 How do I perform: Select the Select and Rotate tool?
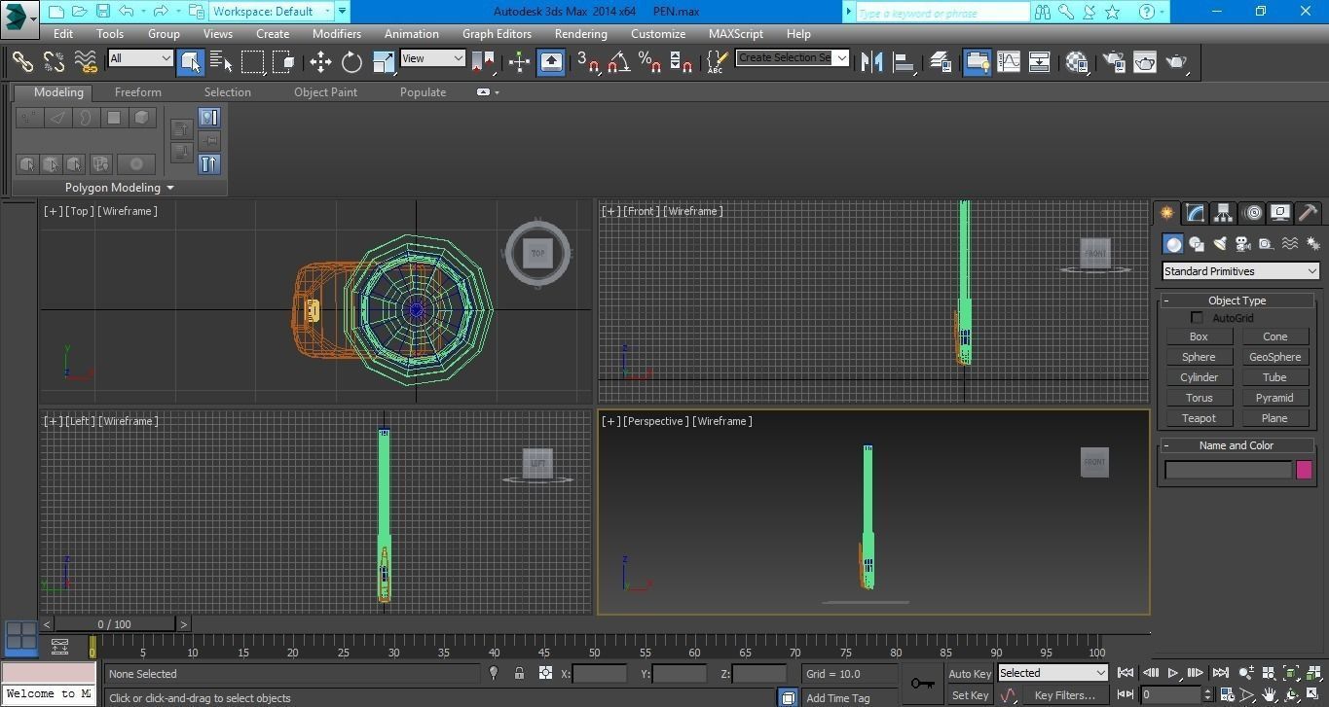coord(351,62)
